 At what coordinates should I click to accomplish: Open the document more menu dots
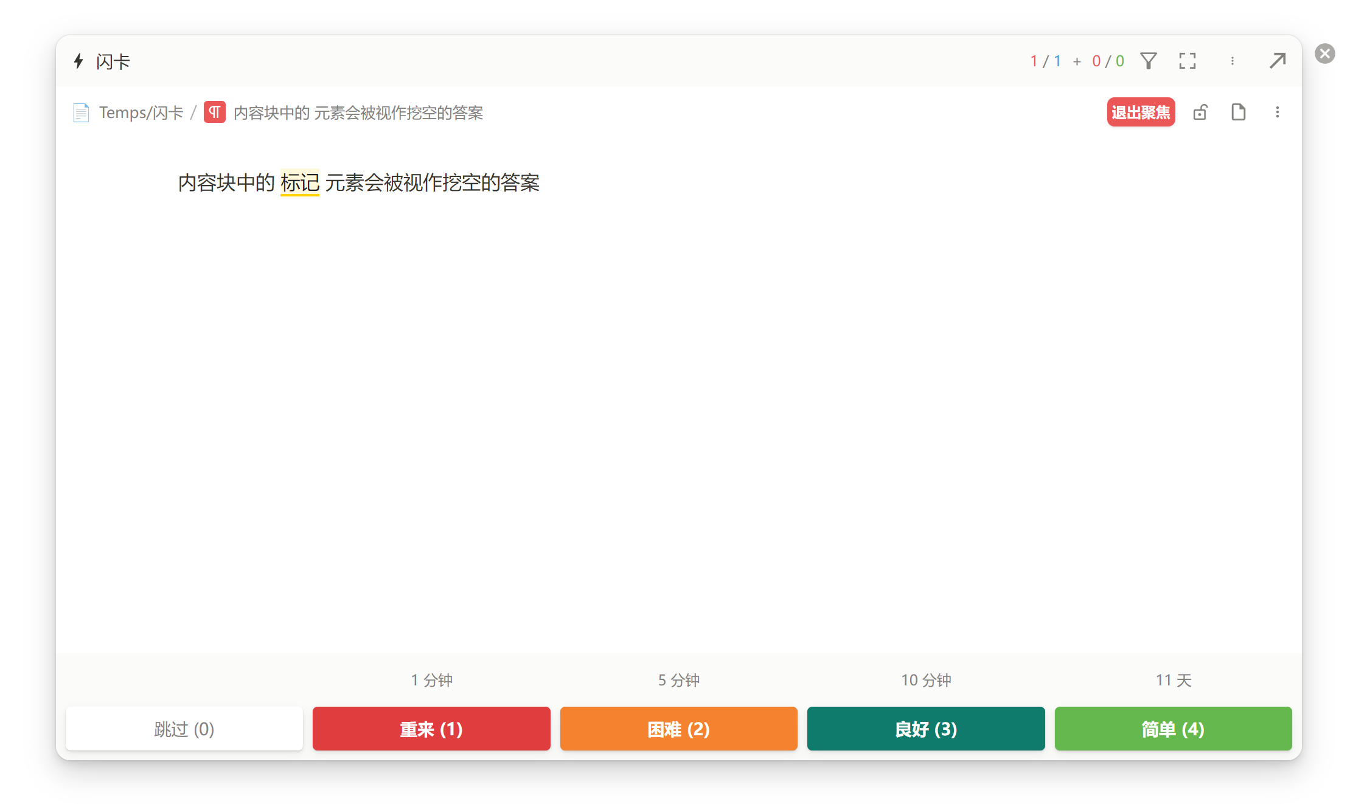pos(1277,113)
